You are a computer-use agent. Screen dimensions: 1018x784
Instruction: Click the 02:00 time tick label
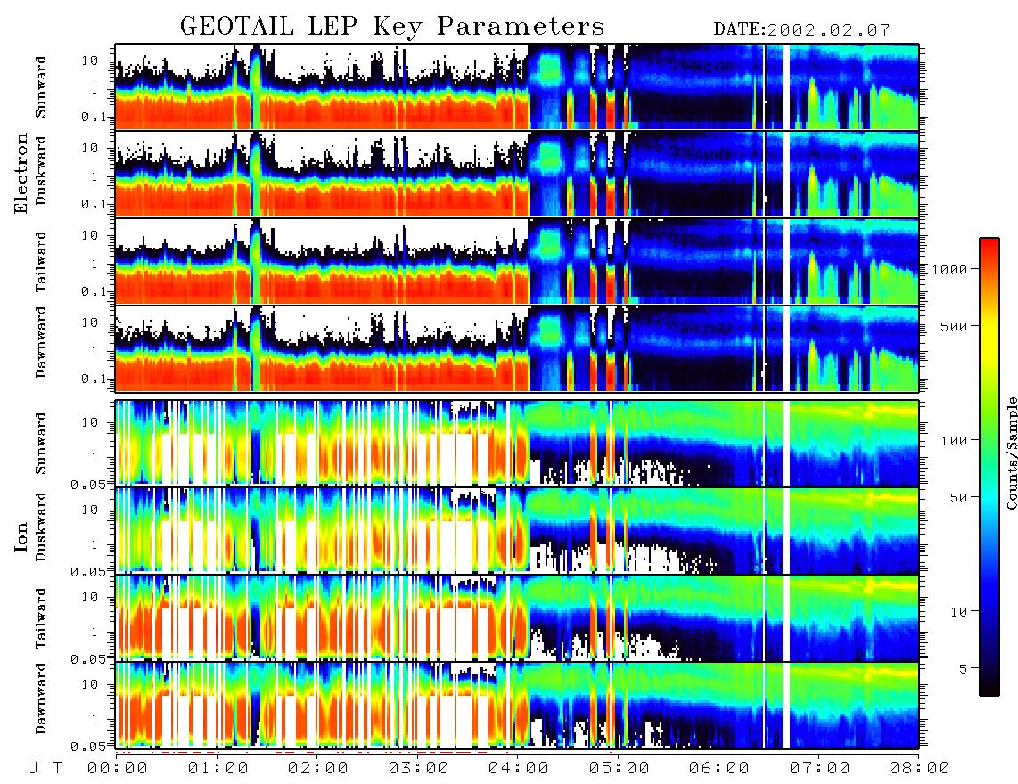click(x=318, y=769)
